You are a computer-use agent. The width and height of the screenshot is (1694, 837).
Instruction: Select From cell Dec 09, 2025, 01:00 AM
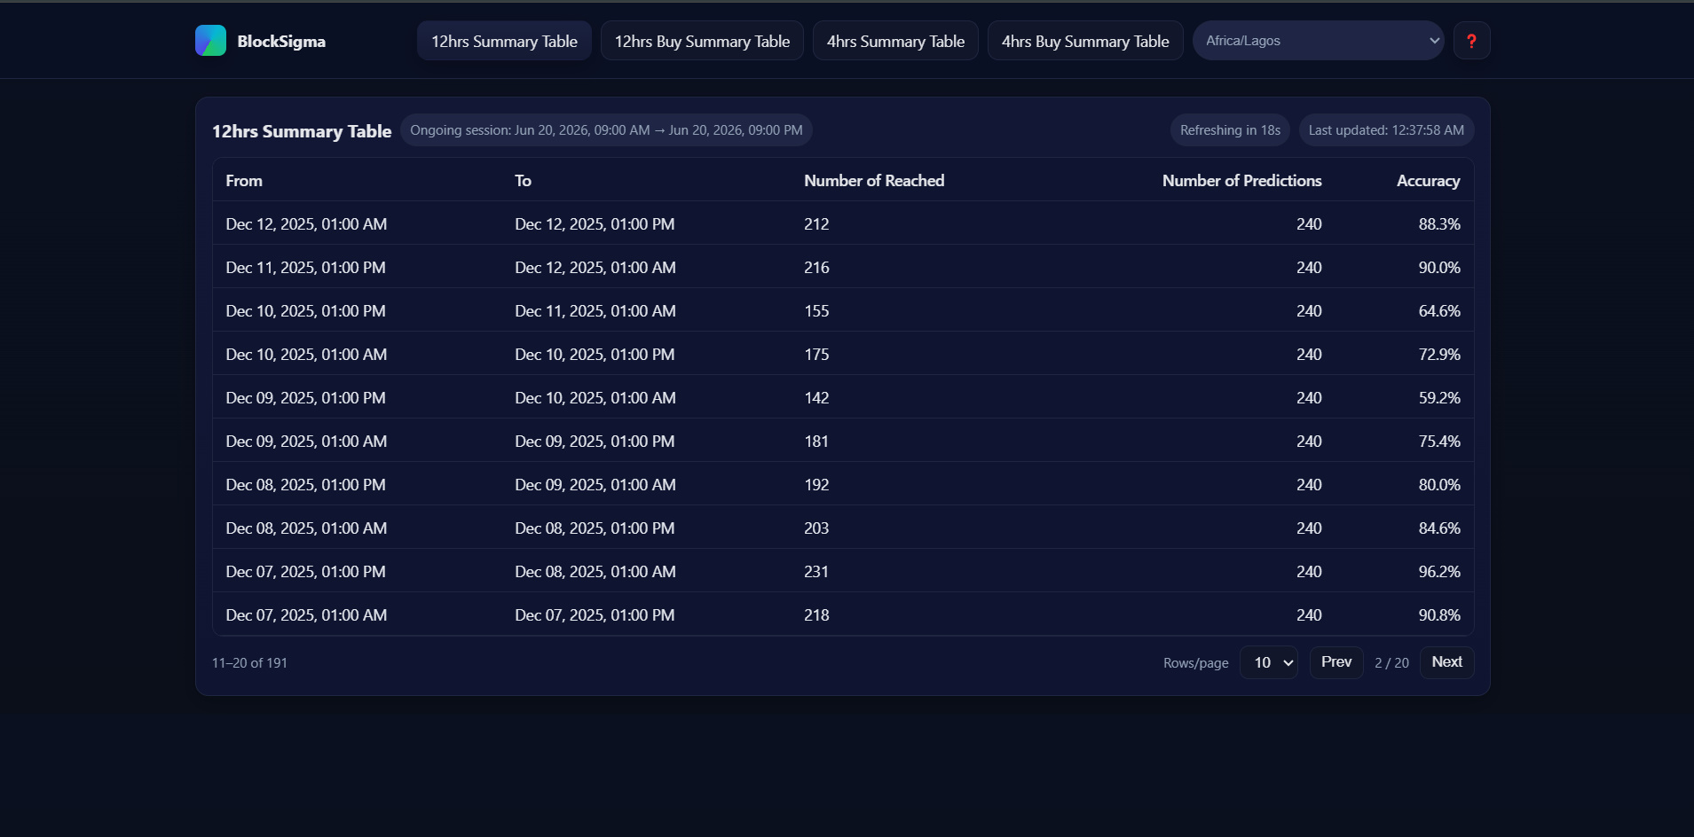306,442
